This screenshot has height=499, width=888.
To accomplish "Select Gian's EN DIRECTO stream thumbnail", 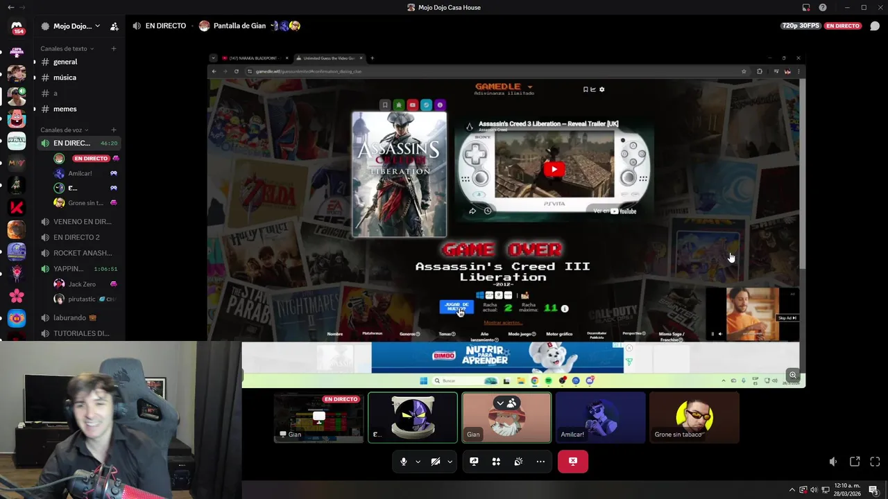I will tap(318, 417).
